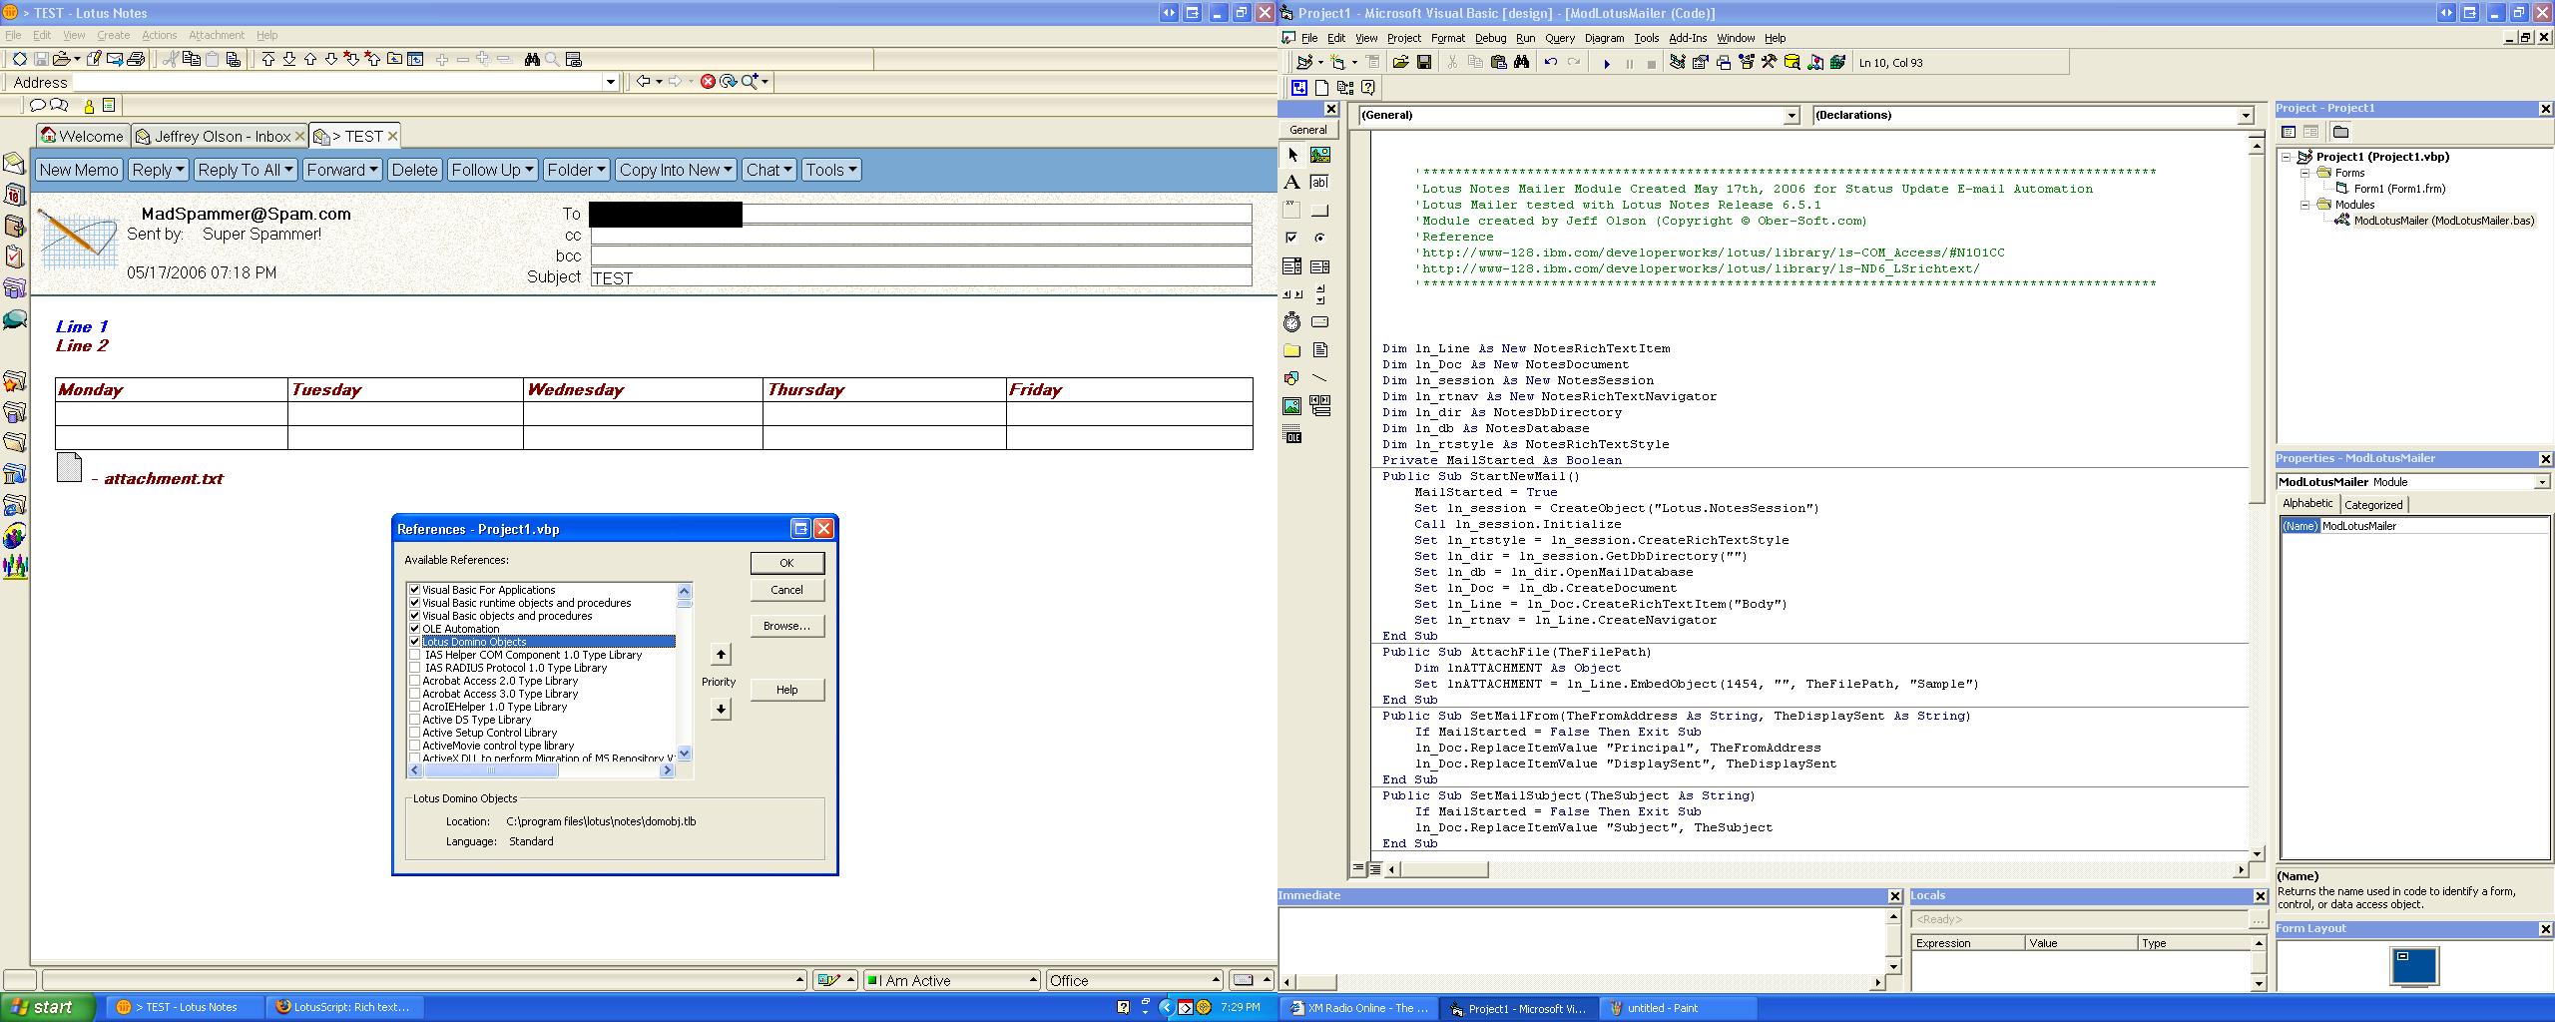Screen dimensions: 2555x1022
Task: Pick the OLE control in the toolbox
Action: click(x=1291, y=435)
